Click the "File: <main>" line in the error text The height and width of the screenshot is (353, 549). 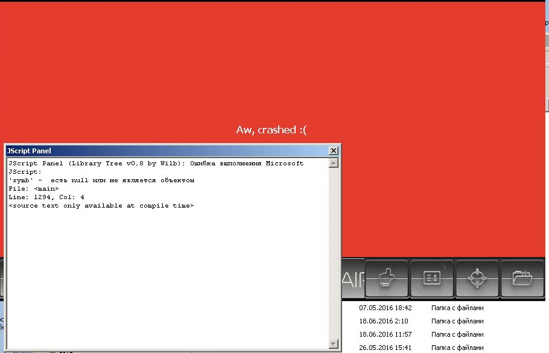[34, 189]
